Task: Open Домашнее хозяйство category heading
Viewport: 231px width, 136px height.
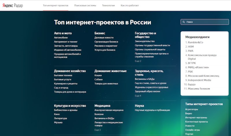Action: pos(70,71)
